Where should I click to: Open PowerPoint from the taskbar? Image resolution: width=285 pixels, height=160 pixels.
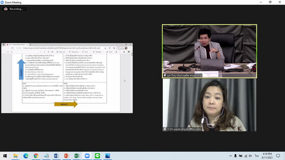tap(66, 156)
